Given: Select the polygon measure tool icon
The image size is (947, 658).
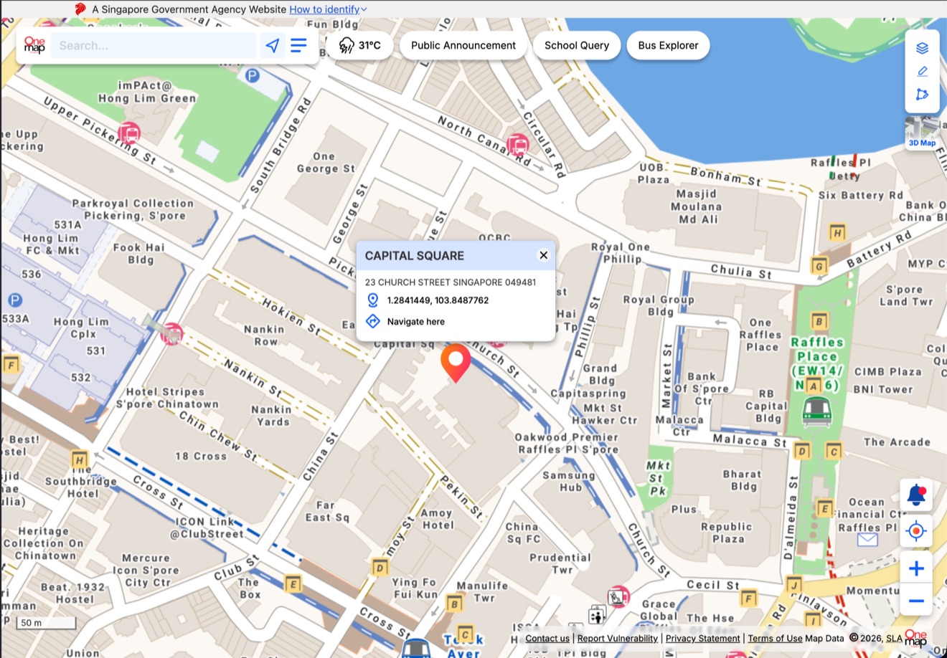Looking at the screenshot, I should [922, 95].
